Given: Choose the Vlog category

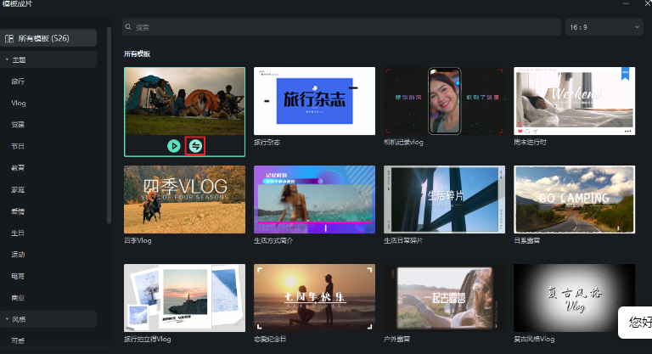Looking at the screenshot, I should 19,104.
